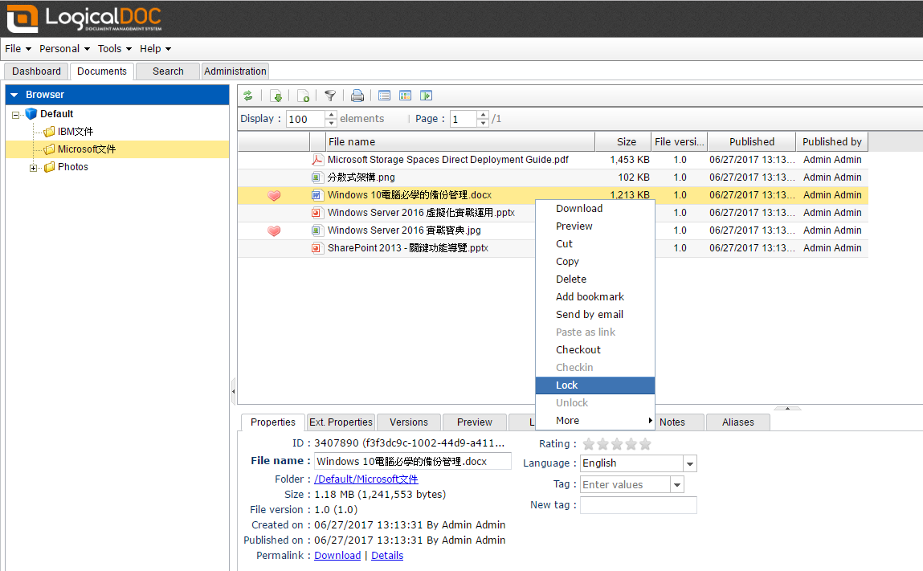This screenshot has width=923, height=571.
Task: Click the Download document toolbar icon
Action: tap(276, 96)
